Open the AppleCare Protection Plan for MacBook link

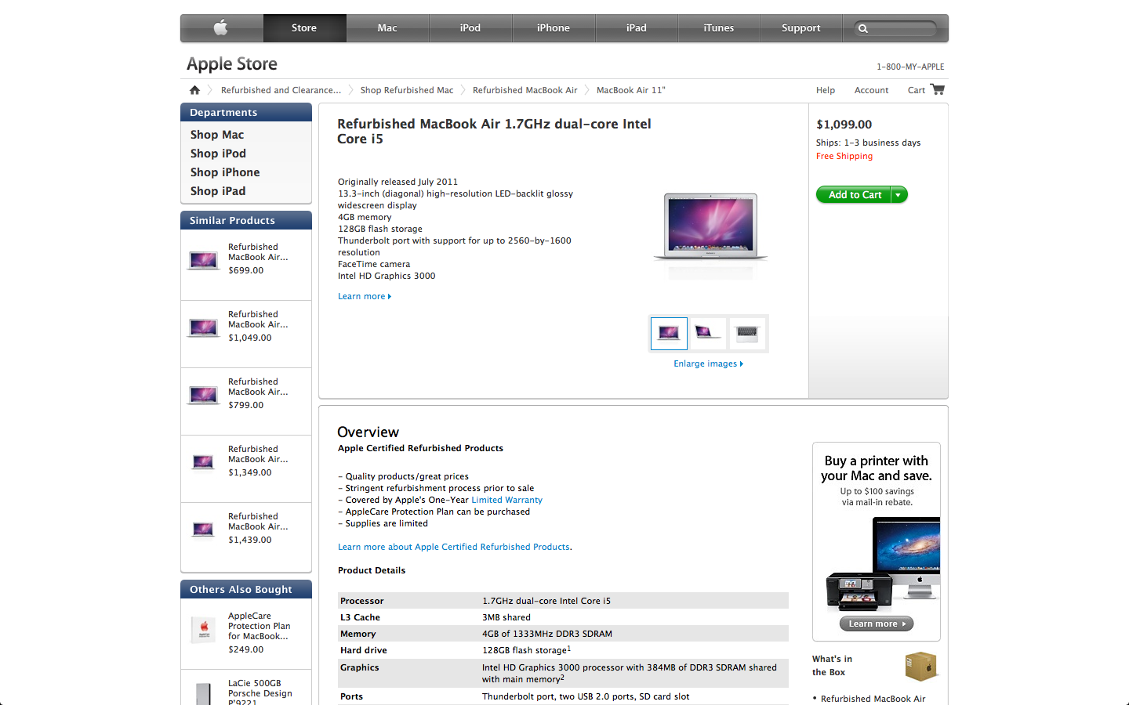pos(259,626)
